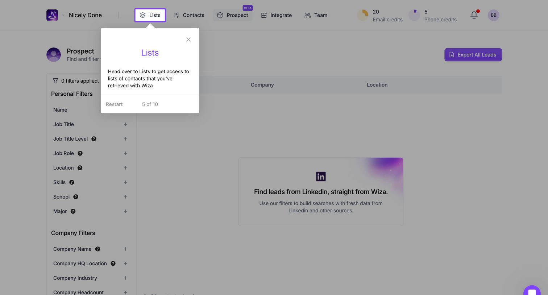548x295 pixels.
Task: Expand the Job Title filter with its plus
Action: (125, 124)
